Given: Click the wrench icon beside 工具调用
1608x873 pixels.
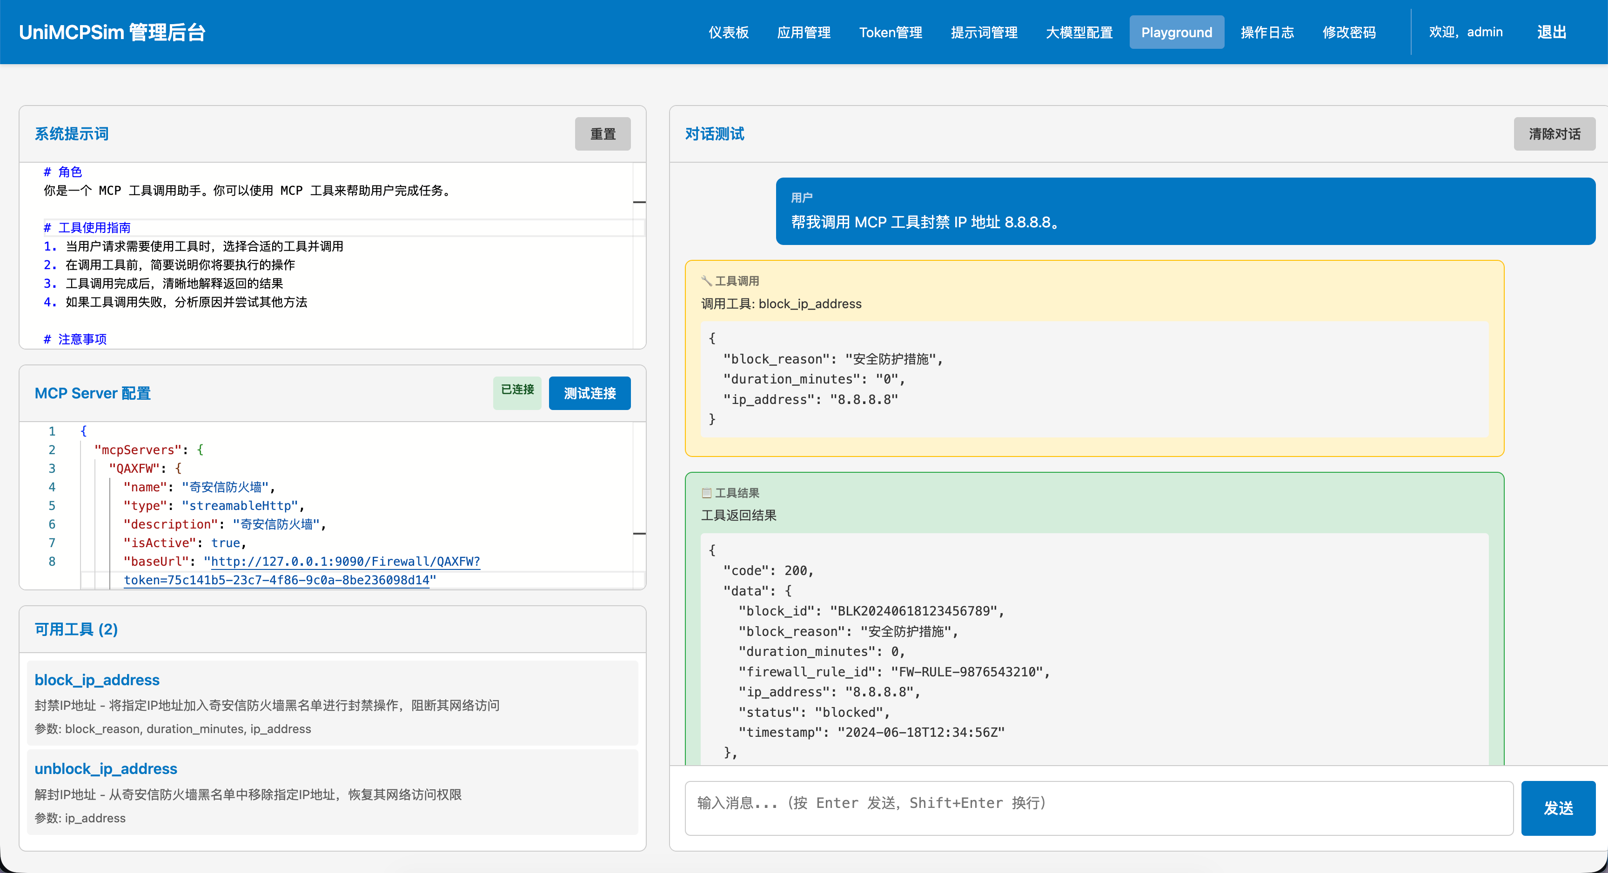Looking at the screenshot, I should [707, 281].
